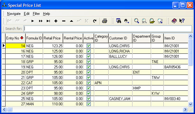Select the APN category cell
195x114 pixels.
coord(101,83)
